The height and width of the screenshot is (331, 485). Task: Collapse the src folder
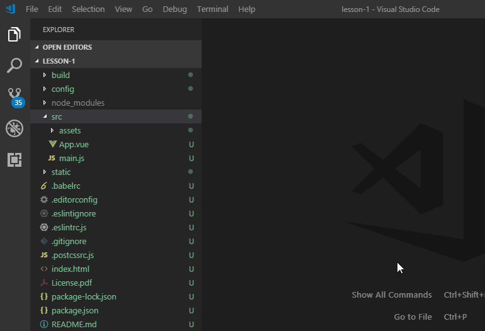point(57,117)
